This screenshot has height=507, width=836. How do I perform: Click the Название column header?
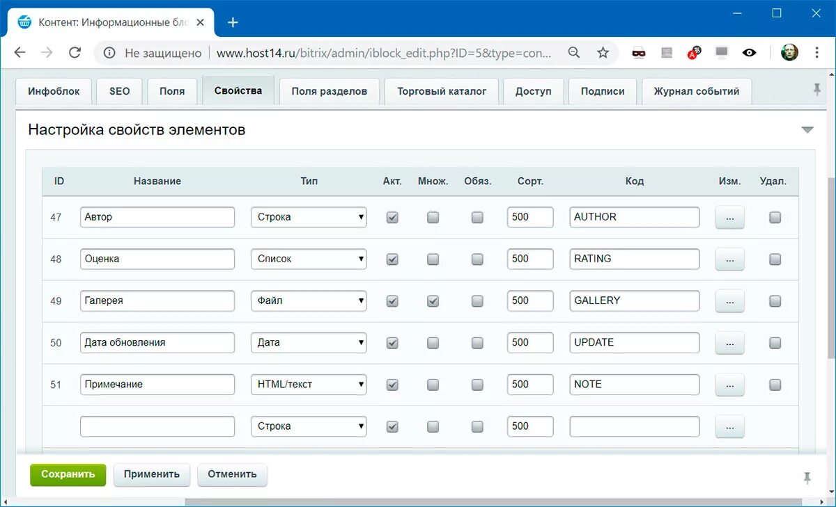click(157, 181)
